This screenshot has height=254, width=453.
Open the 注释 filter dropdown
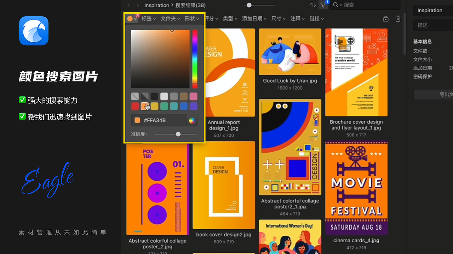[x=298, y=19]
